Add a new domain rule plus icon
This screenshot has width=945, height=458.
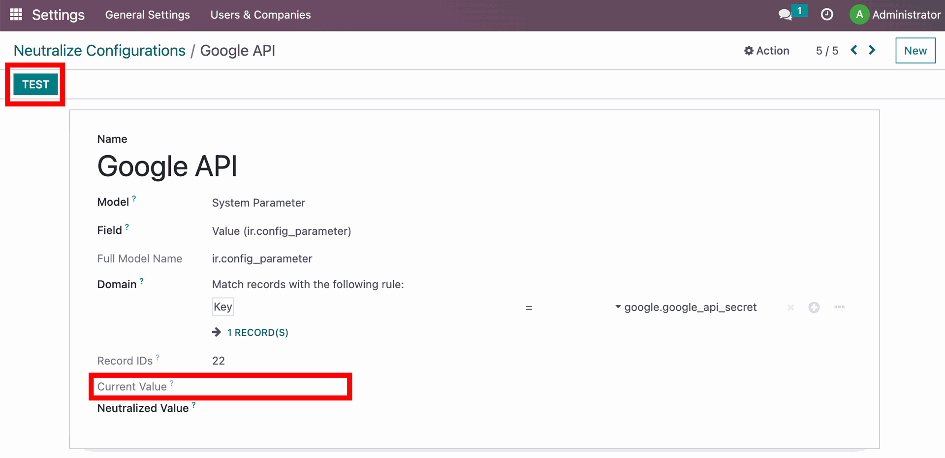coord(814,307)
